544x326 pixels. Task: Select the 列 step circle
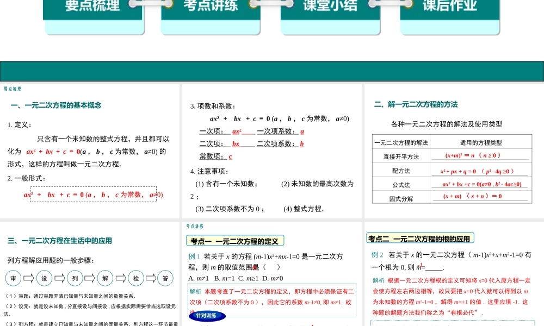point(75,278)
